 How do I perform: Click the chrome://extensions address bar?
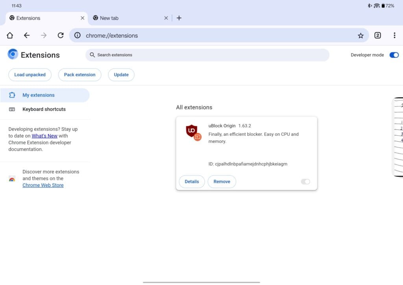click(x=219, y=35)
